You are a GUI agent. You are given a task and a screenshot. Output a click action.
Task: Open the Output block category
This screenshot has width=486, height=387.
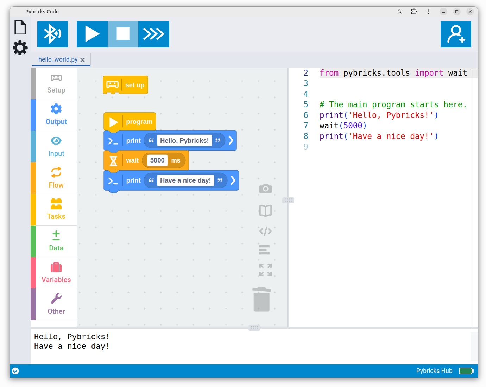[56, 115]
